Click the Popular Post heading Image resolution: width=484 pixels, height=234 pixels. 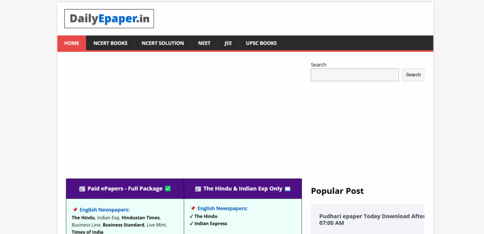point(337,191)
